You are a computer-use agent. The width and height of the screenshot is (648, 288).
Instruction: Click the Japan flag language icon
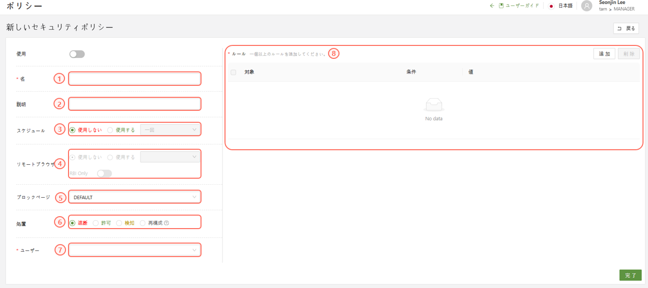tap(551, 6)
